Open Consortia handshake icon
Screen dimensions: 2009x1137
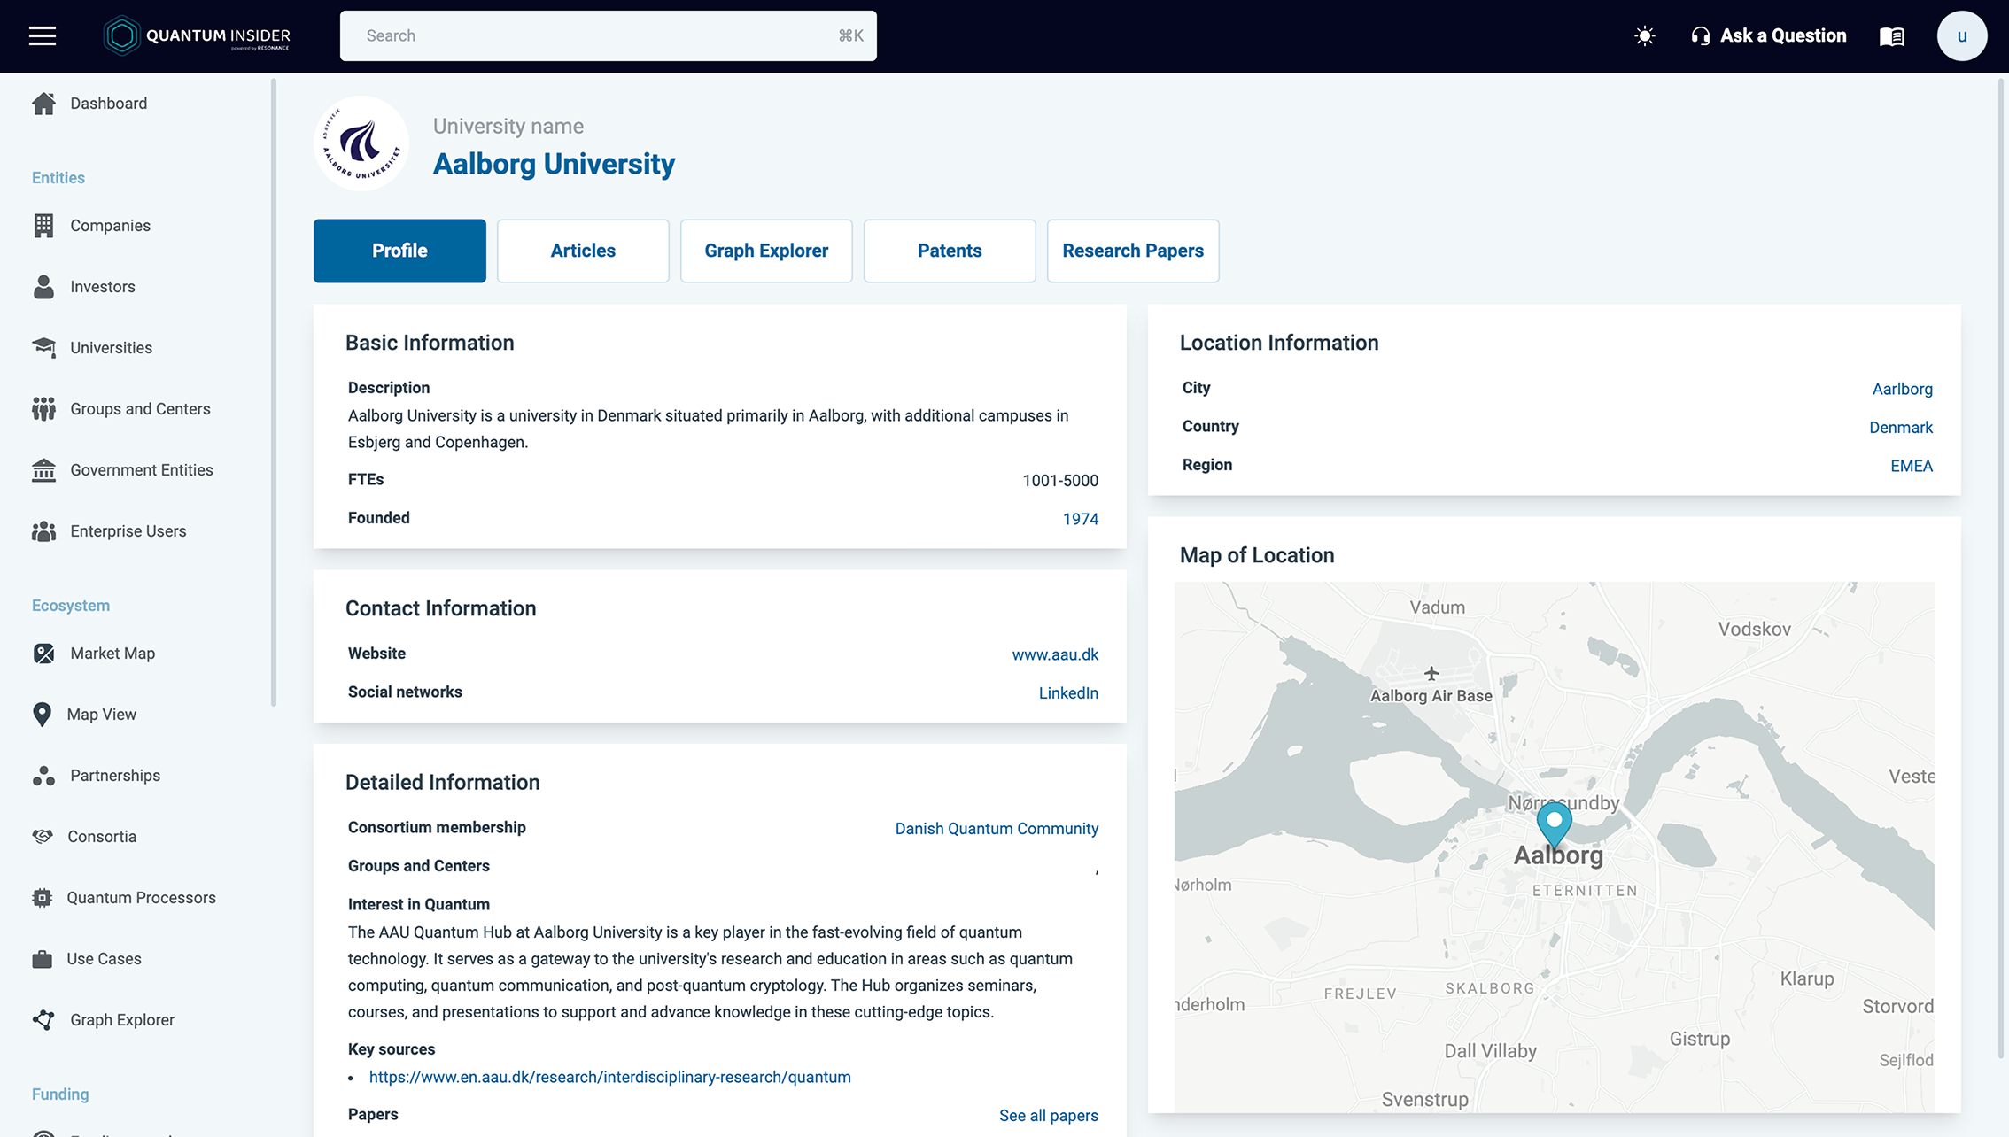pyautogui.click(x=43, y=837)
